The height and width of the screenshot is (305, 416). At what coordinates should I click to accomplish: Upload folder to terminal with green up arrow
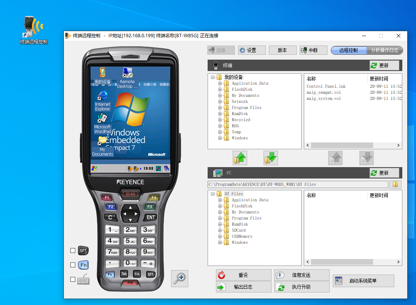[240, 158]
